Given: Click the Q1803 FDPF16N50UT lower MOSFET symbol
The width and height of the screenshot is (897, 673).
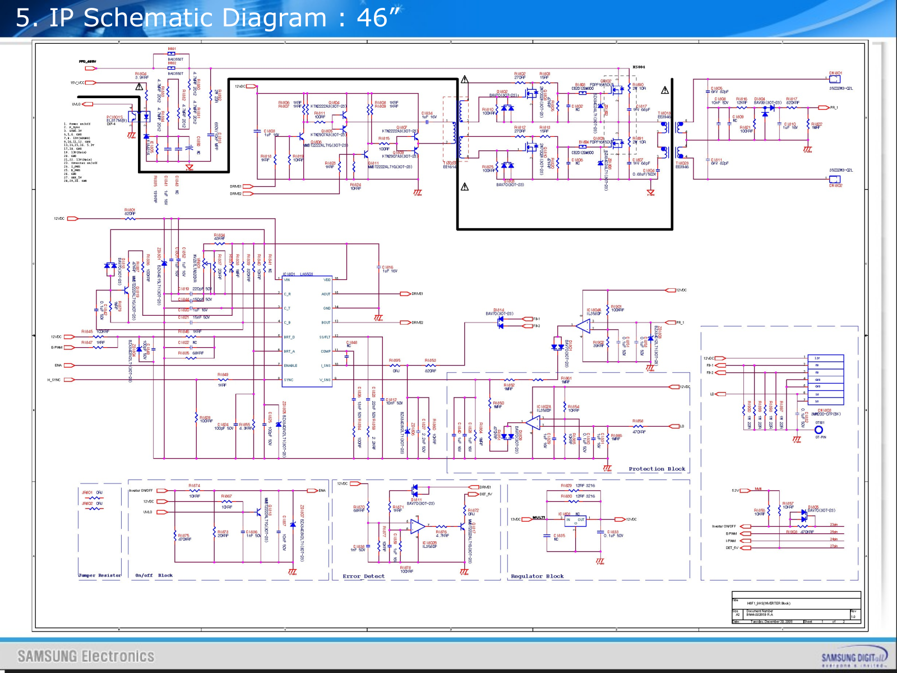Looking at the screenshot, I should coord(616,144).
